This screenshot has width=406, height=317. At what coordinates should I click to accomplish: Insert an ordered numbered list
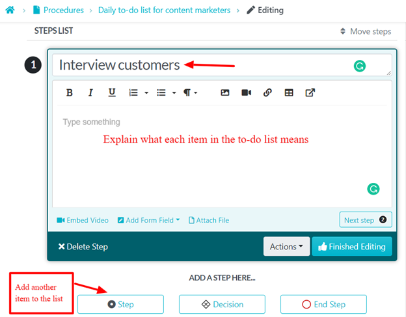pyautogui.click(x=133, y=92)
